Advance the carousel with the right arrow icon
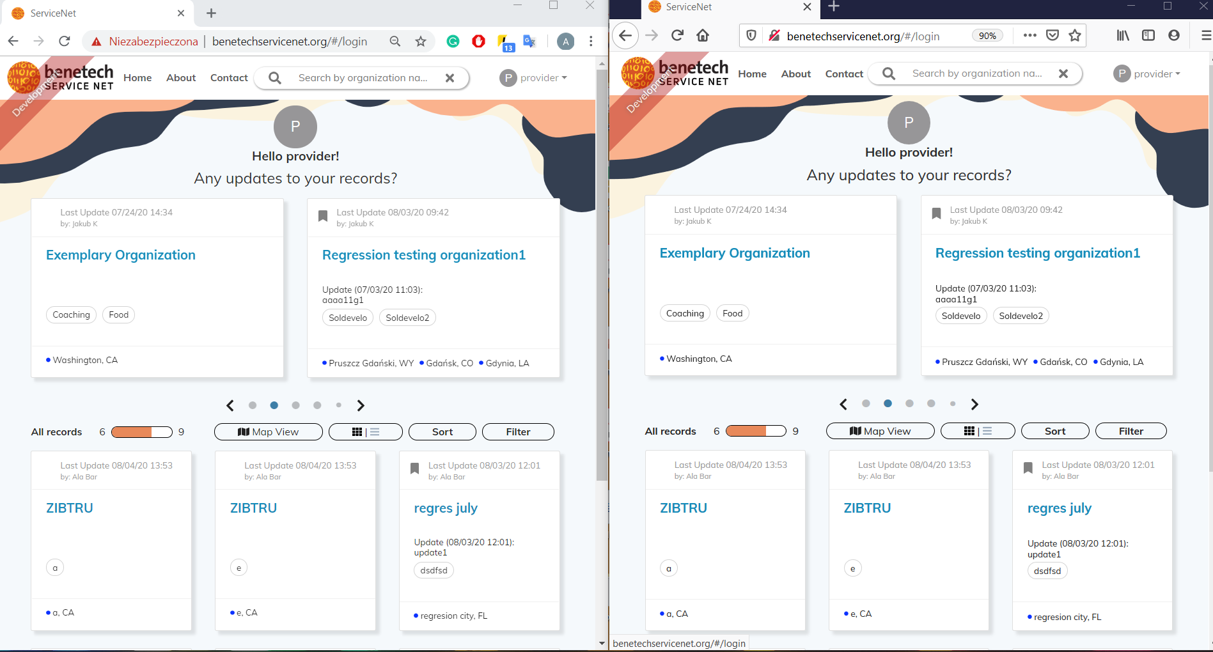Screen dimensions: 1213x652 361,405
